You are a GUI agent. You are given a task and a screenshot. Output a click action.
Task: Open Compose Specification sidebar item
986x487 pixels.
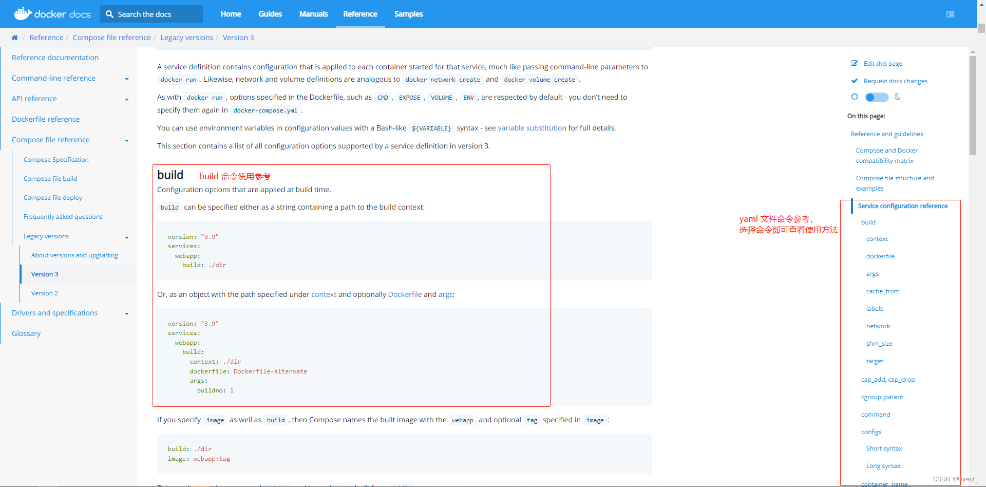point(56,160)
